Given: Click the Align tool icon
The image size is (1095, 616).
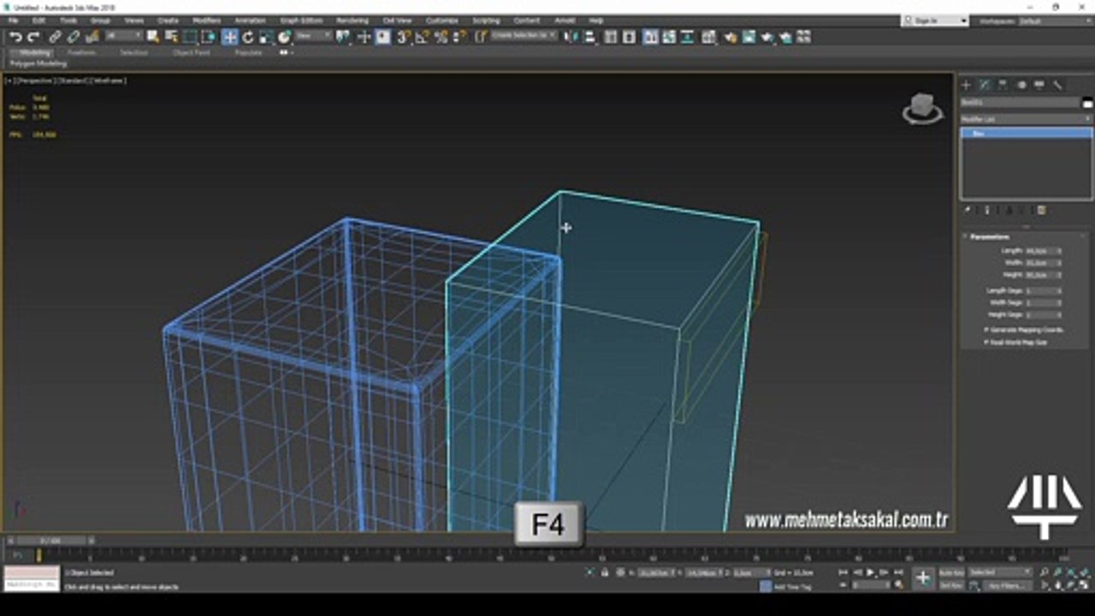Looking at the screenshot, I should [589, 37].
